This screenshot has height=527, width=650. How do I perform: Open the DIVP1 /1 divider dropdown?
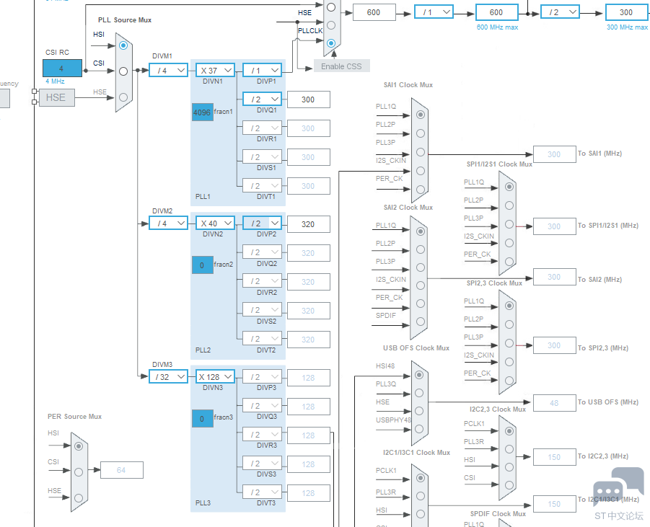262,71
